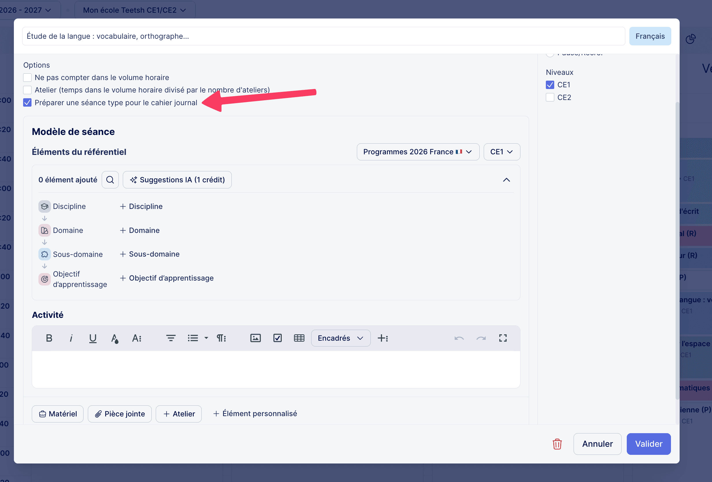712x482 pixels.
Task: Open the paragraph format tool
Action: [x=222, y=338]
